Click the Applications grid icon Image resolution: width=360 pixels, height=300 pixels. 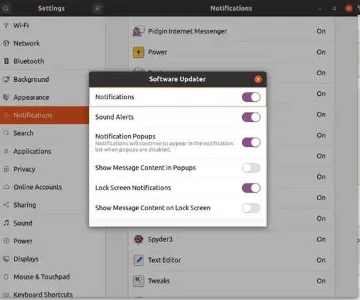pyautogui.click(x=6, y=151)
